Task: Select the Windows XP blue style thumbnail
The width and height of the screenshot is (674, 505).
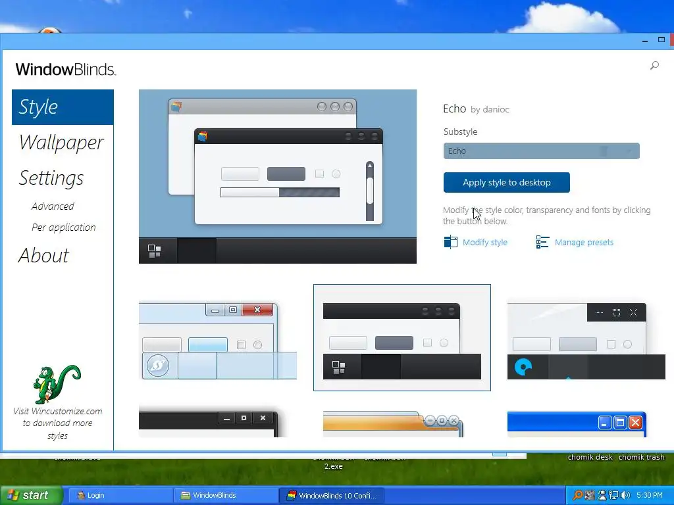Action: click(x=577, y=424)
